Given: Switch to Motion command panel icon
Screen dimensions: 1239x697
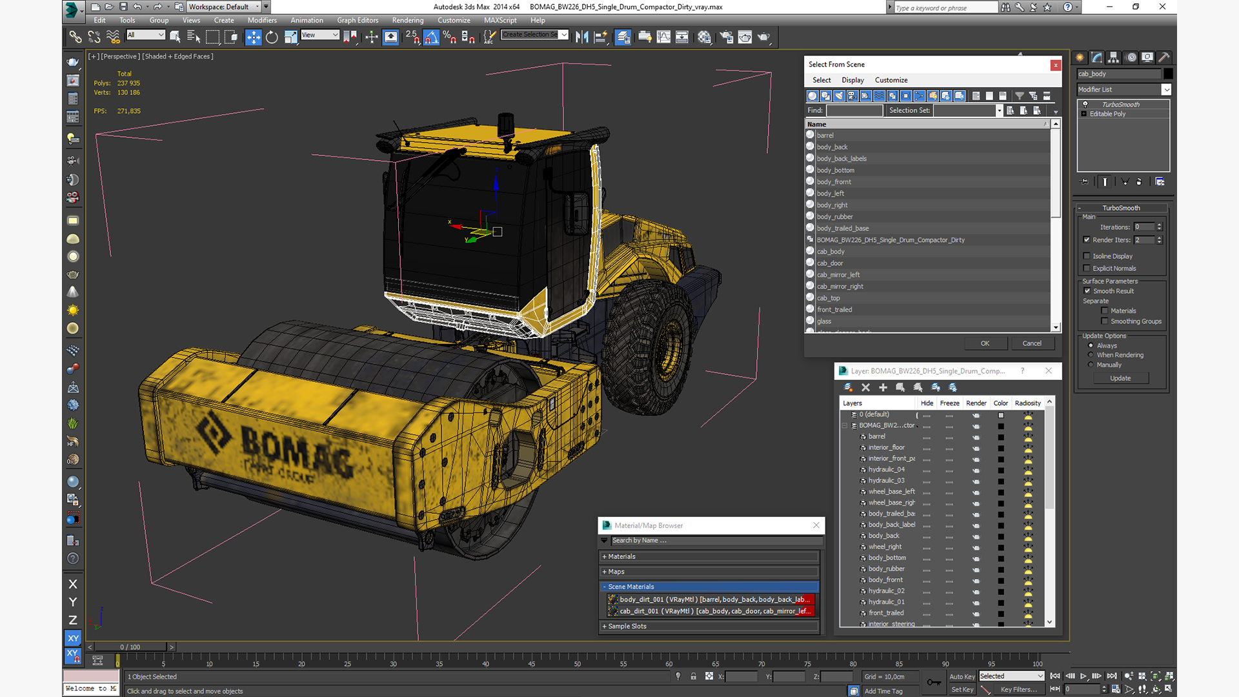Looking at the screenshot, I should [x=1131, y=57].
